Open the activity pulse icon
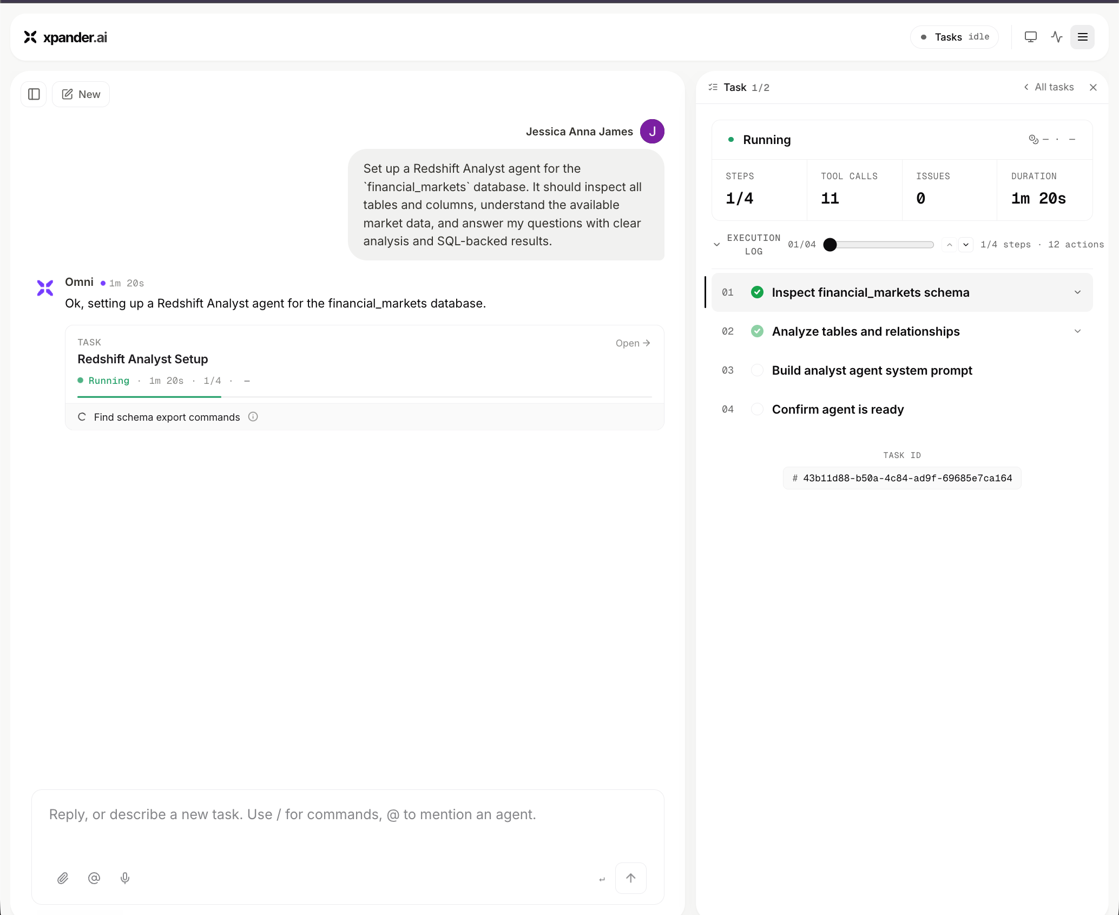The width and height of the screenshot is (1119, 915). click(x=1057, y=37)
